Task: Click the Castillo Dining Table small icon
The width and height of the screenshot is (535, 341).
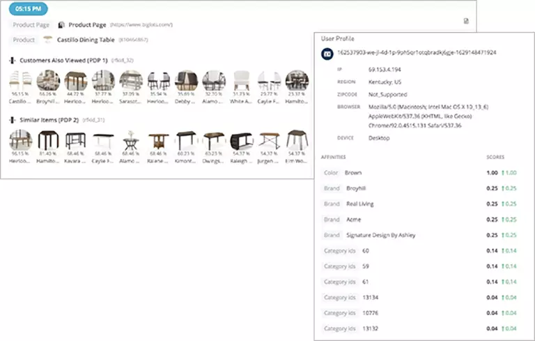Action: (x=47, y=40)
